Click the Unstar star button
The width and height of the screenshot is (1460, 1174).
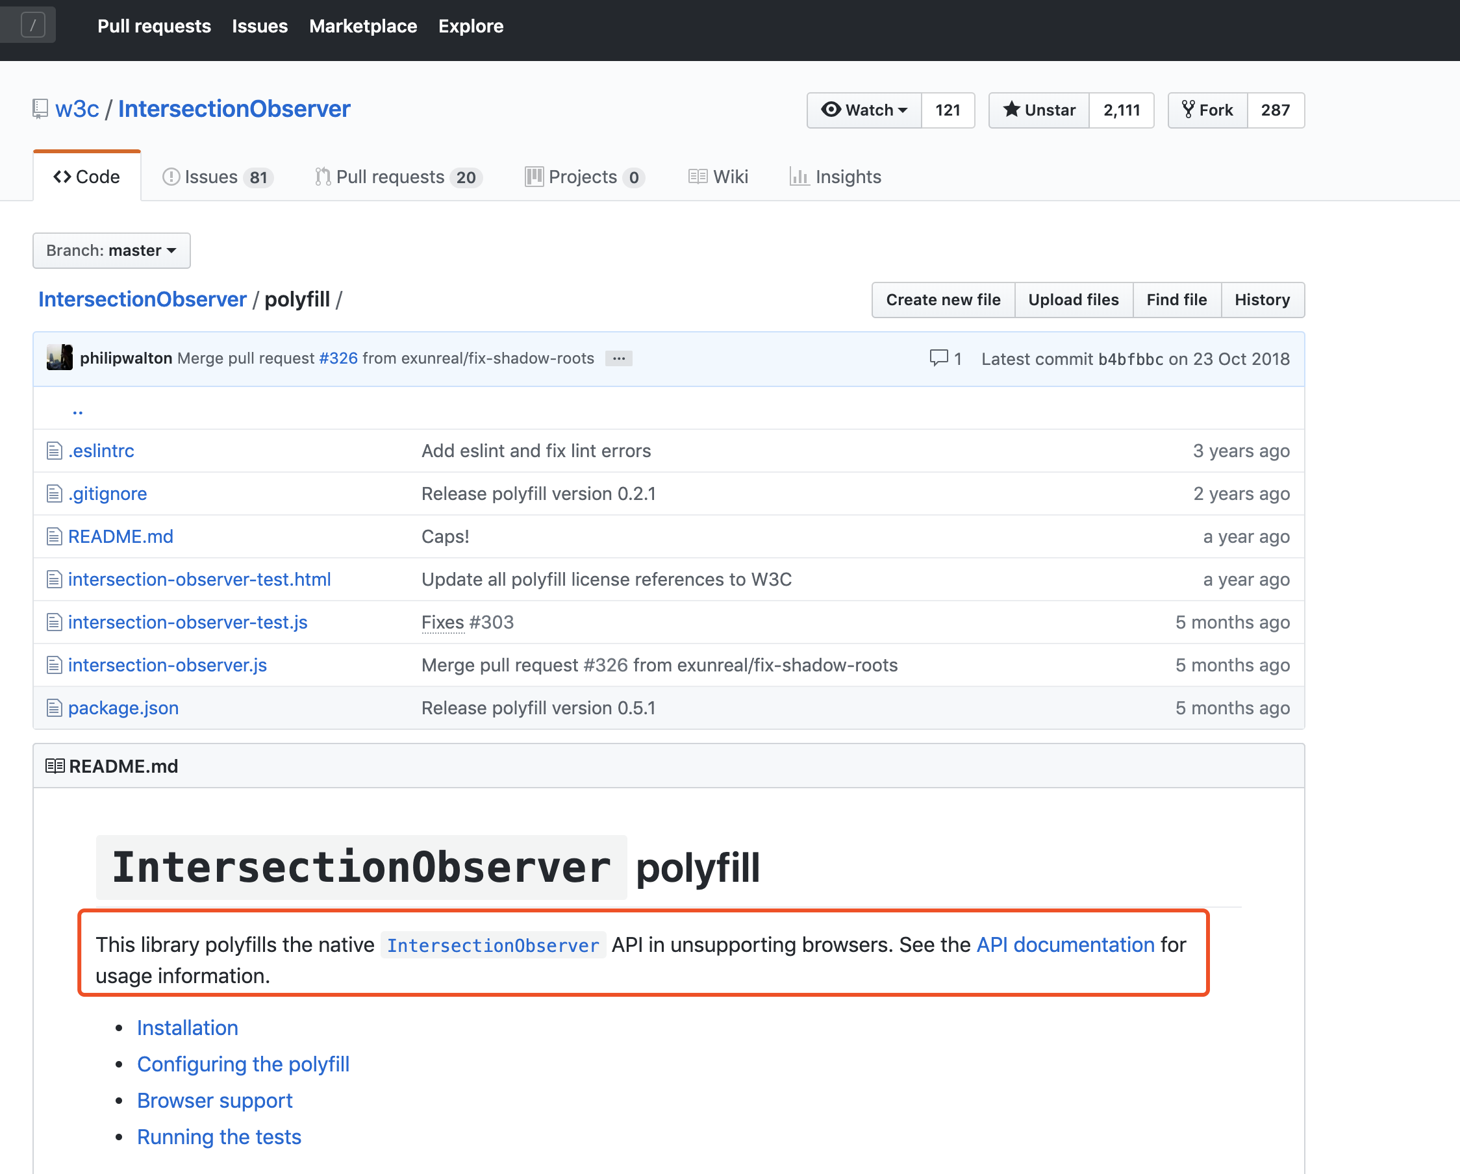pos(1038,110)
